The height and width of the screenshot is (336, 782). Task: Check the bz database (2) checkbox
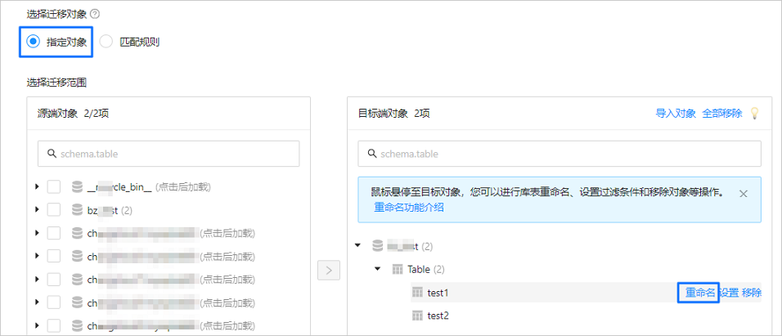click(x=54, y=210)
